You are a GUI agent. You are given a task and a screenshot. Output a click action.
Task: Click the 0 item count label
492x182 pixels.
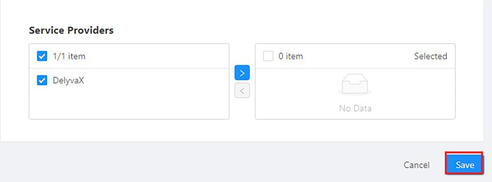tap(291, 57)
